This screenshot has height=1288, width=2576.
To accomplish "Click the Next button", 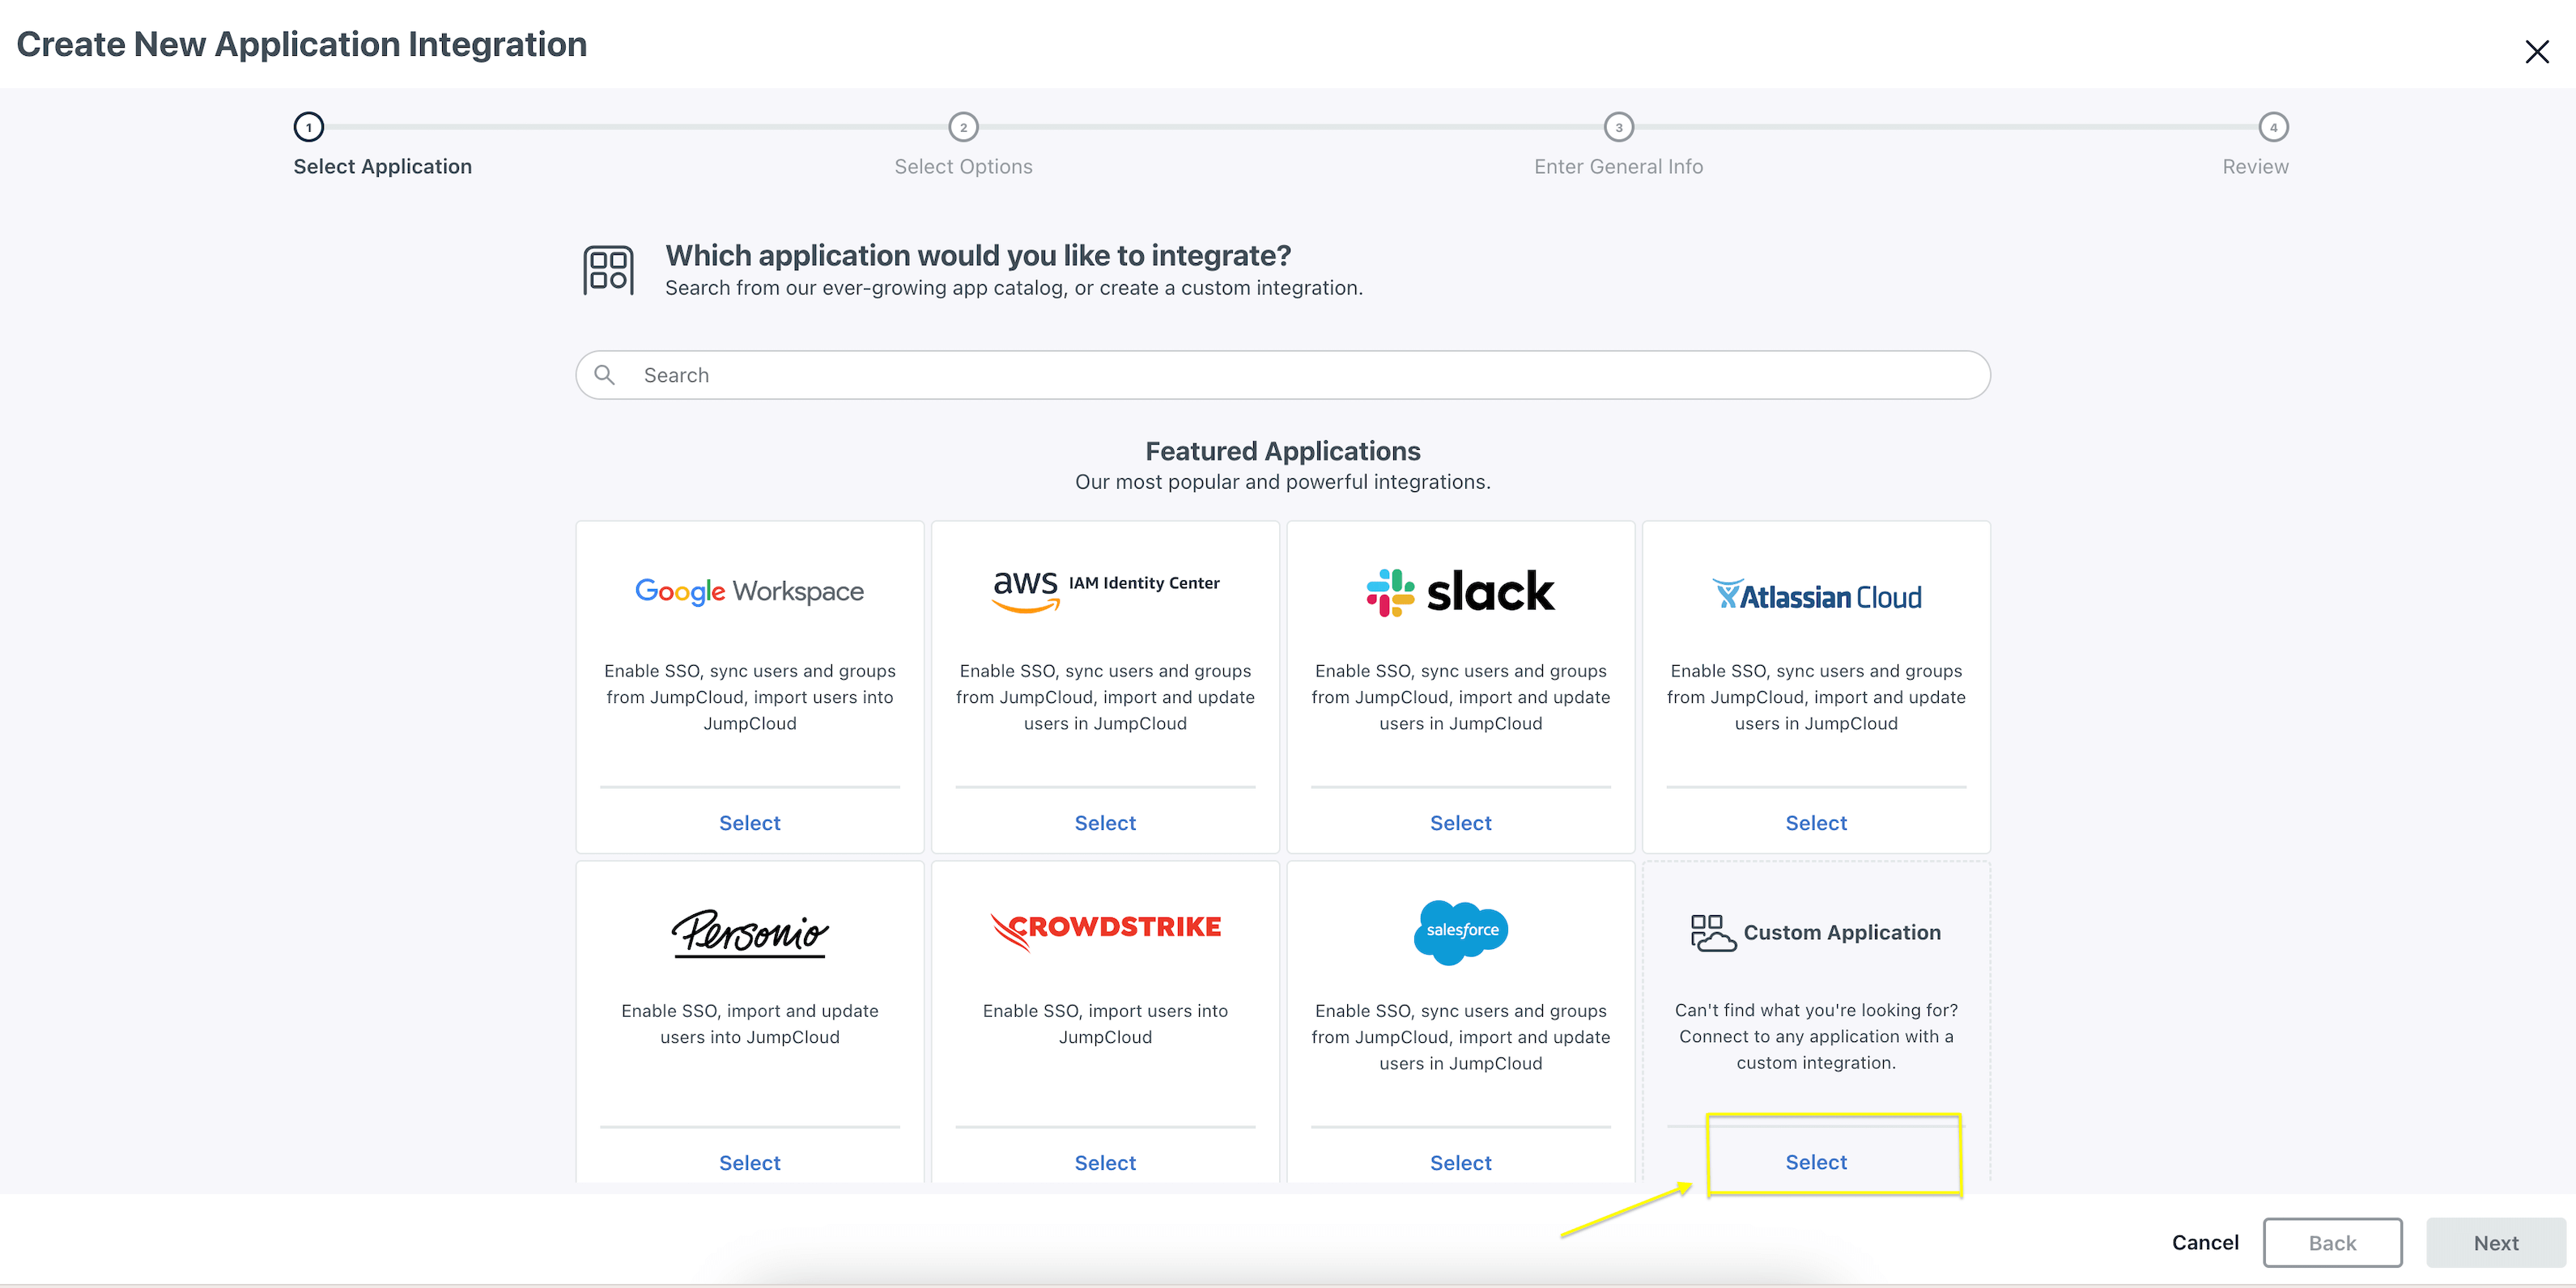I will pos(2496,1242).
